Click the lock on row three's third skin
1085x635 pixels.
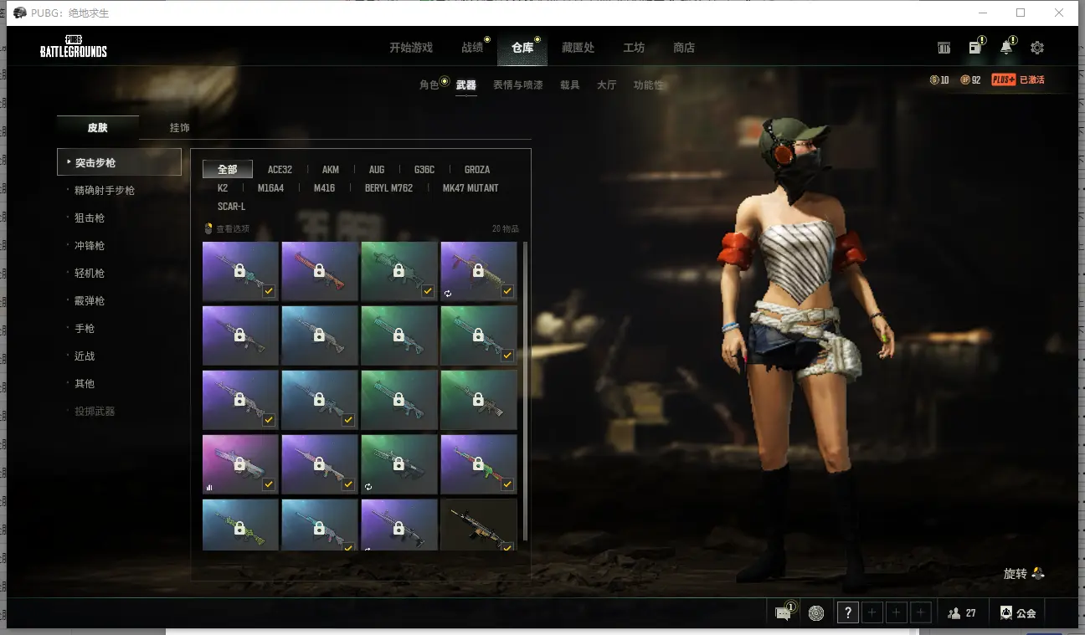[x=399, y=400]
